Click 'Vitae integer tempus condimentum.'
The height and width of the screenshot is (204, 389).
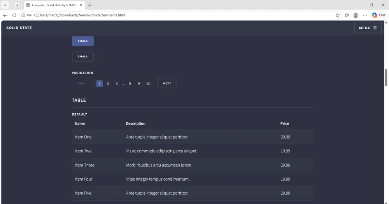coord(158,179)
